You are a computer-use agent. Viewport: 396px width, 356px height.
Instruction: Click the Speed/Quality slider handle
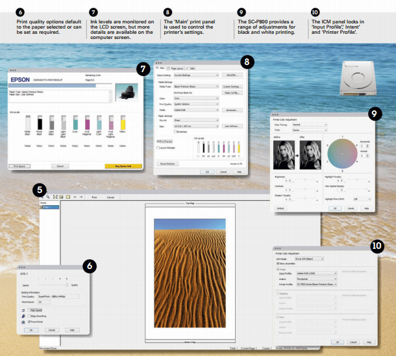67,285
